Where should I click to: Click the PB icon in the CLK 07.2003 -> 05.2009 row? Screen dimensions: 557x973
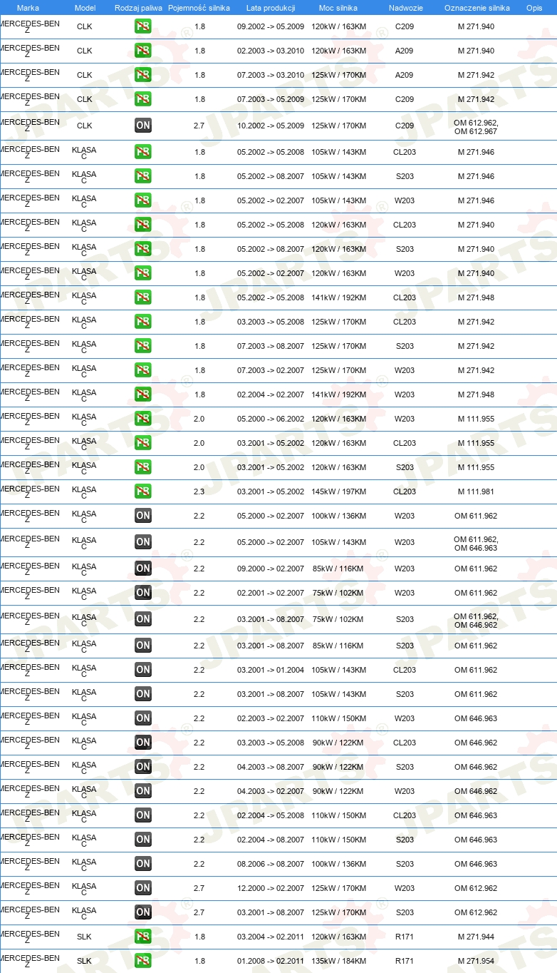click(142, 99)
